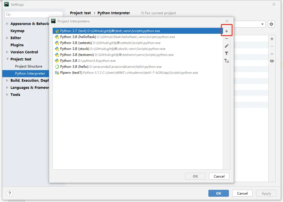Collapse the Project: test section

pyautogui.click(x=7, y=59)
